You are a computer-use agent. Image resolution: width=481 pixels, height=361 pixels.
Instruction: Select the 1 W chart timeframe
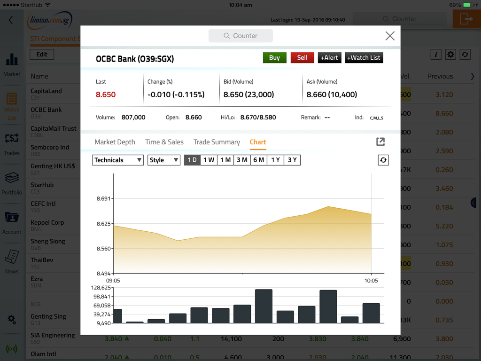pyautogui.click(x=208, y=160)
